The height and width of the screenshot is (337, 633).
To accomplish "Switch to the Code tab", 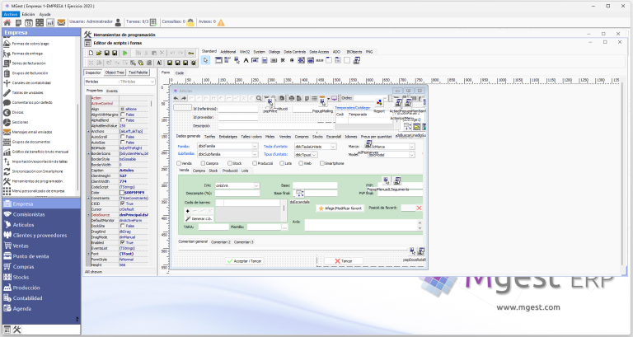I will coord(180,73).
